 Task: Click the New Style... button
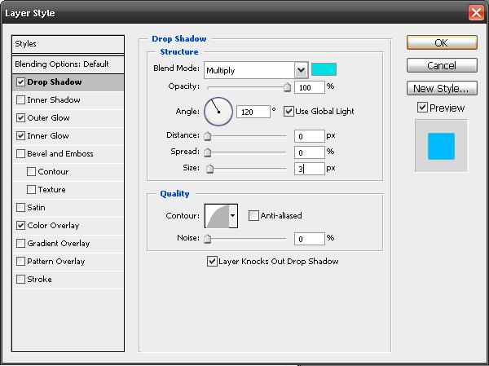(x=442, y=88)
